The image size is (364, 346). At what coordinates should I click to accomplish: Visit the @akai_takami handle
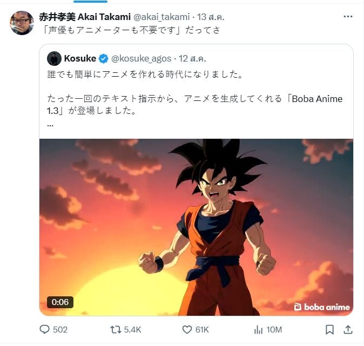[x=161, y=17]
